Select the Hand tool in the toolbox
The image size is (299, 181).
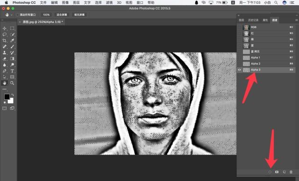(4, 83)
